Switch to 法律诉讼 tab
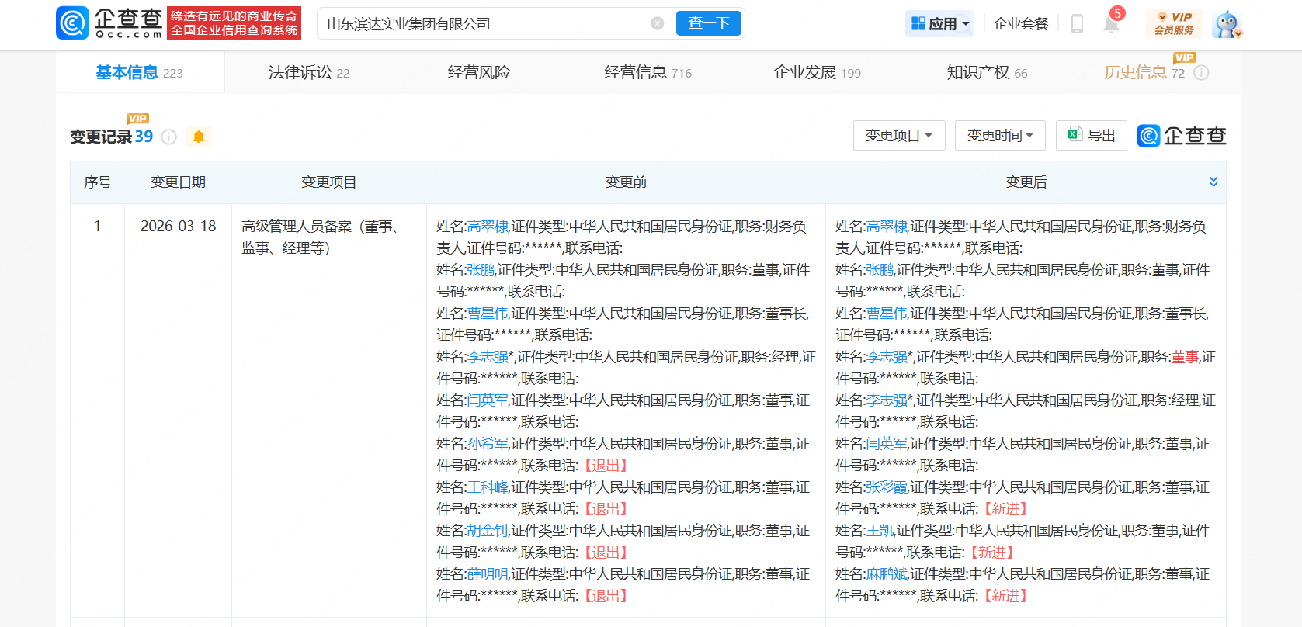Screen dimensions: 1302x627 tap(308, 73)
